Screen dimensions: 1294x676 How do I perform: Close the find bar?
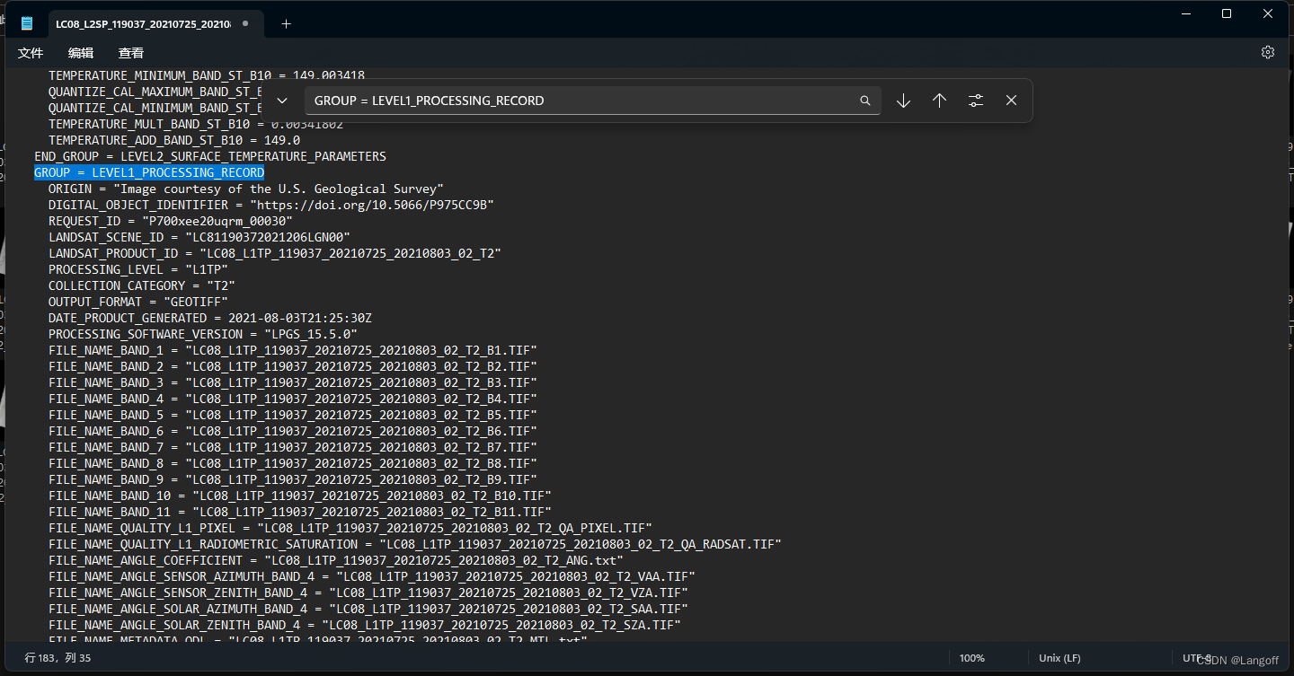coord(1011,101)
